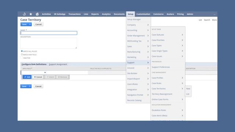Screen dimensions: 235x132
Task: Expand the Sales submenu
Action: 138,47
